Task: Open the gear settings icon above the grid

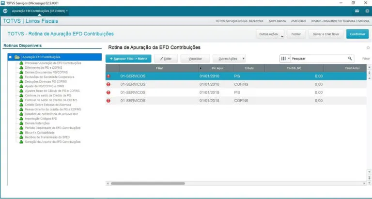Action: coord(368,47)
